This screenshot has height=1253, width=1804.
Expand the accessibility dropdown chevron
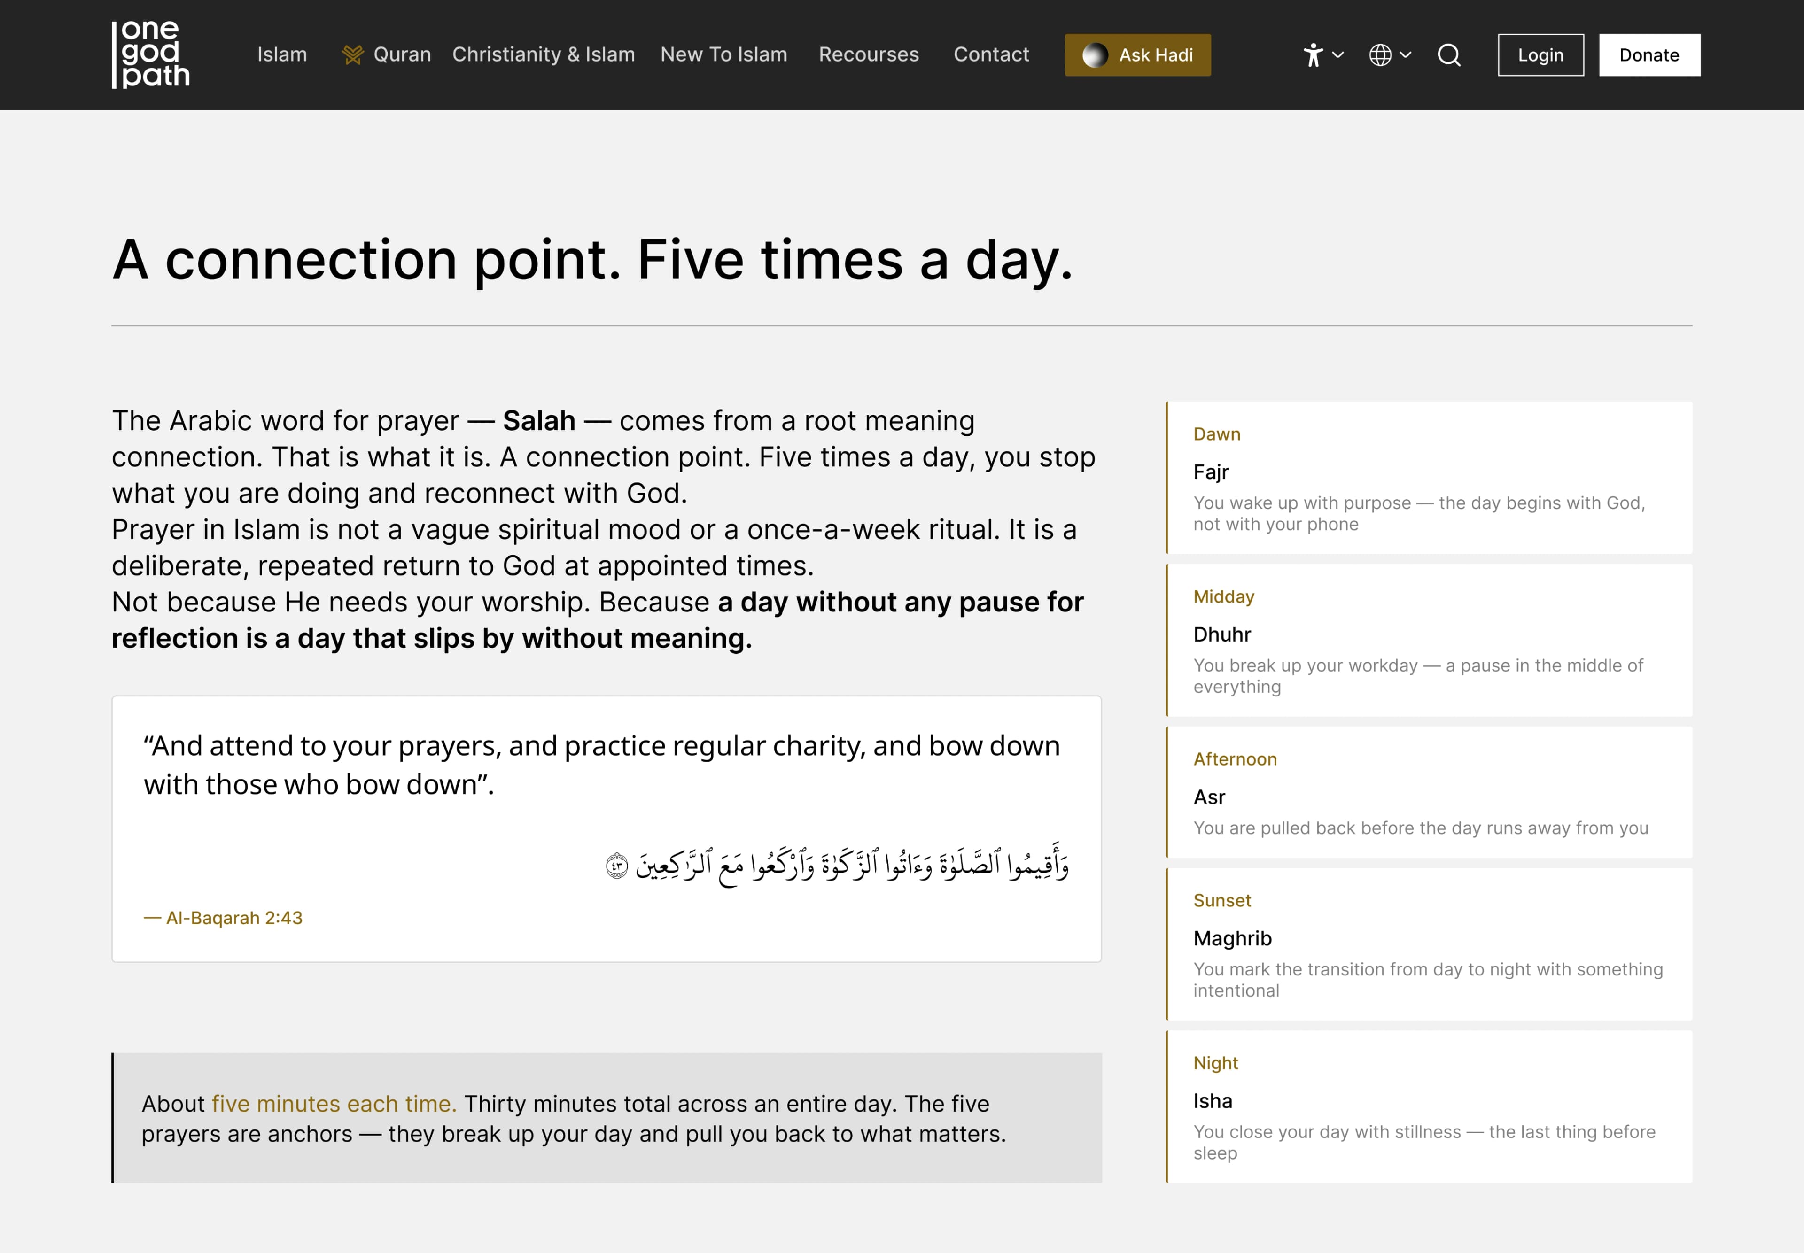(1338, 55)
